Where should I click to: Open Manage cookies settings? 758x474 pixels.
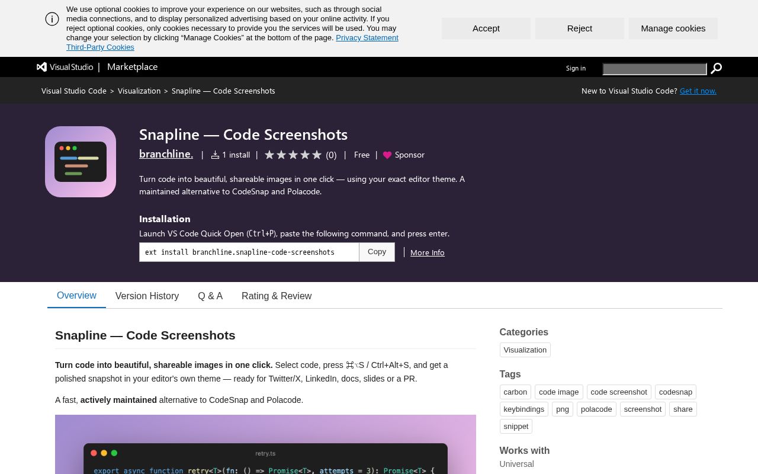point(673,28)
